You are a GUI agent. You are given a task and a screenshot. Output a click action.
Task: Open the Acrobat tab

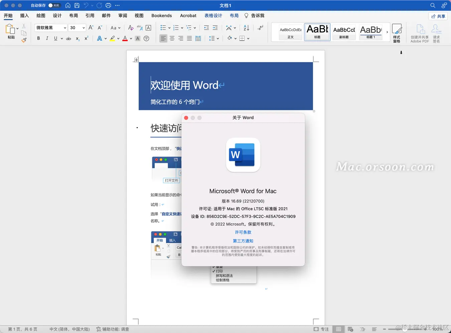point(188,16)
